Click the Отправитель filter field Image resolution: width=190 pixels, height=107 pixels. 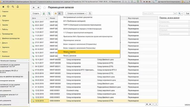174,22
